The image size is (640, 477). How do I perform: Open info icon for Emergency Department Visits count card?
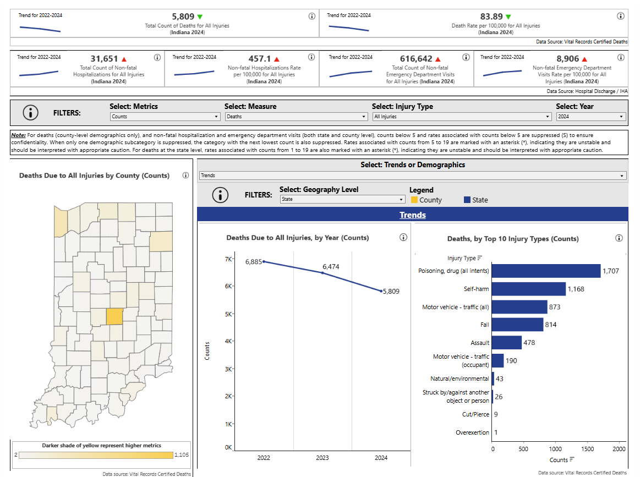tap(466, 58)
